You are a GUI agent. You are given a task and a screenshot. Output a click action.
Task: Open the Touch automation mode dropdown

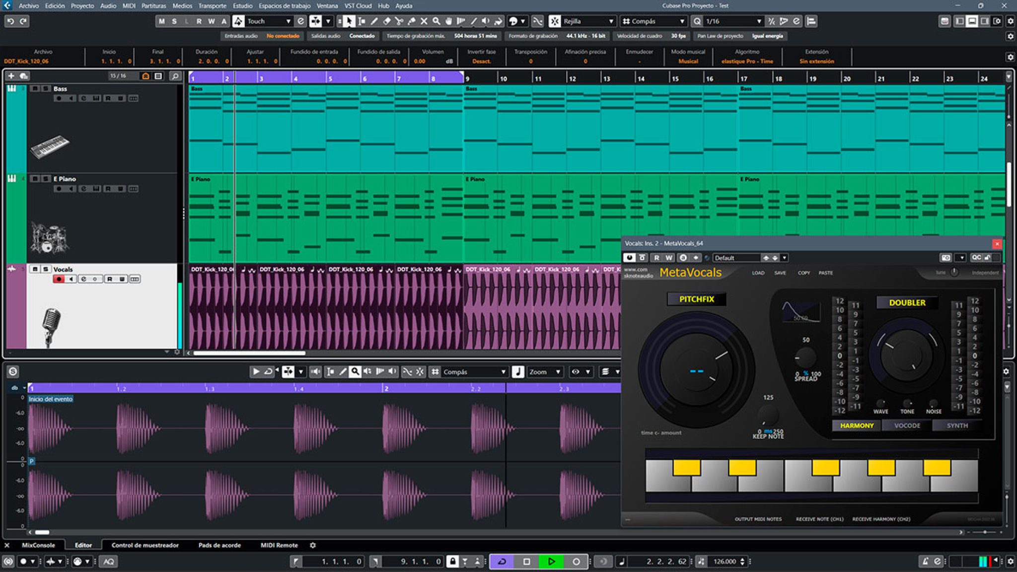tap(268, 21)
